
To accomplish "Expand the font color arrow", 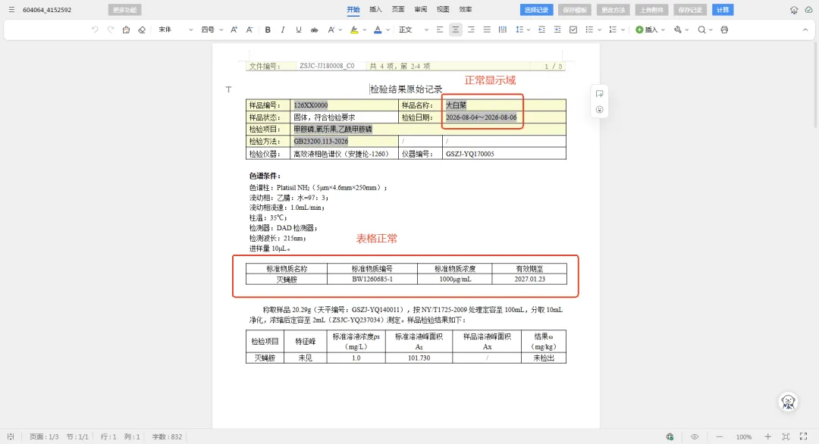I will tap(388, 30).
